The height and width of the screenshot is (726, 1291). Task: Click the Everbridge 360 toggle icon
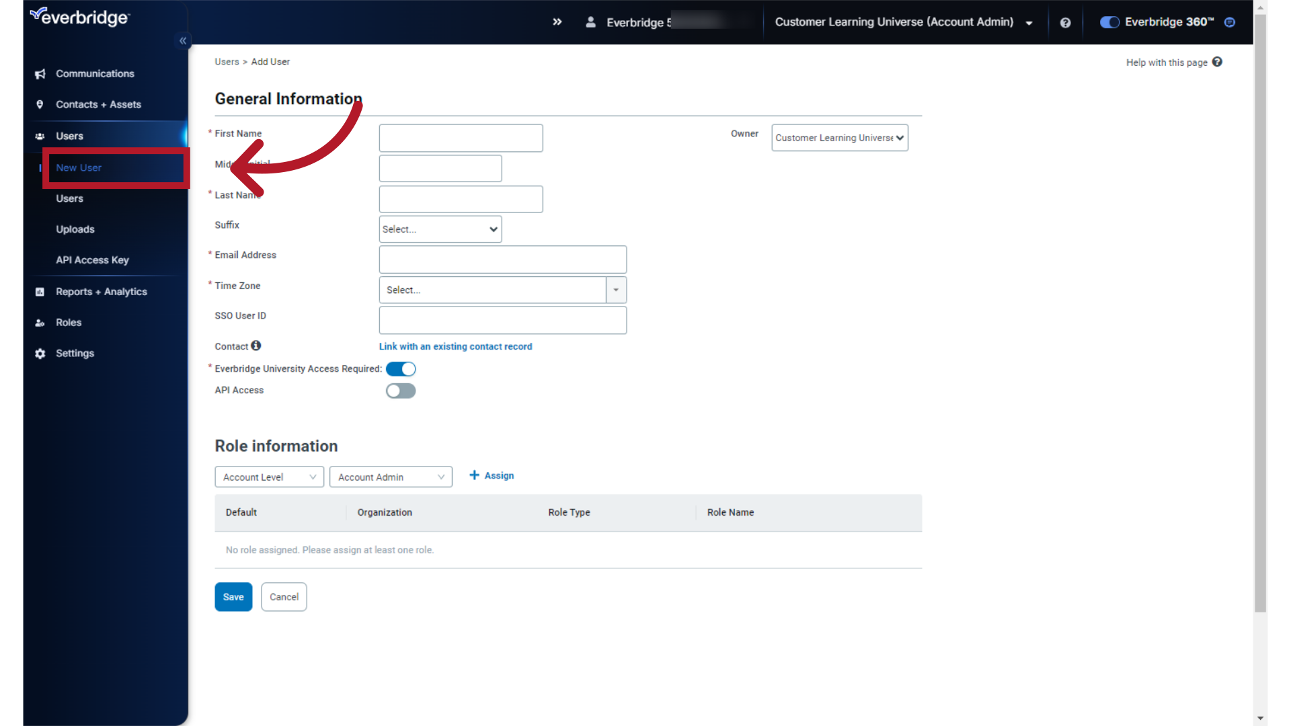coord(1109,22)
